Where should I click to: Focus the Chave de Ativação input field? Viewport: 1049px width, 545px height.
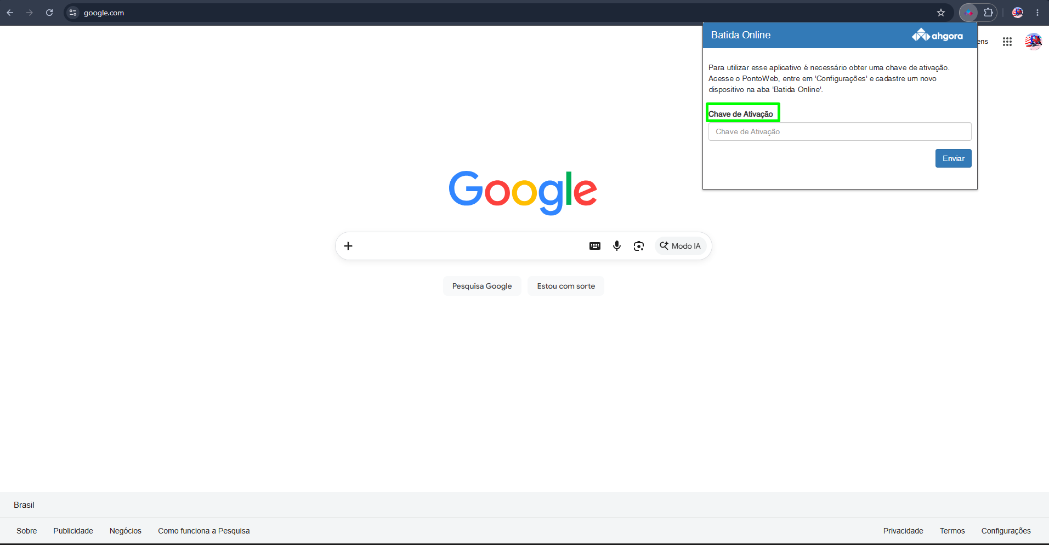(x=840, y=131)
